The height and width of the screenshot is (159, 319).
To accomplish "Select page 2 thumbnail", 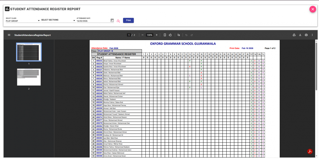I will 29,77.
